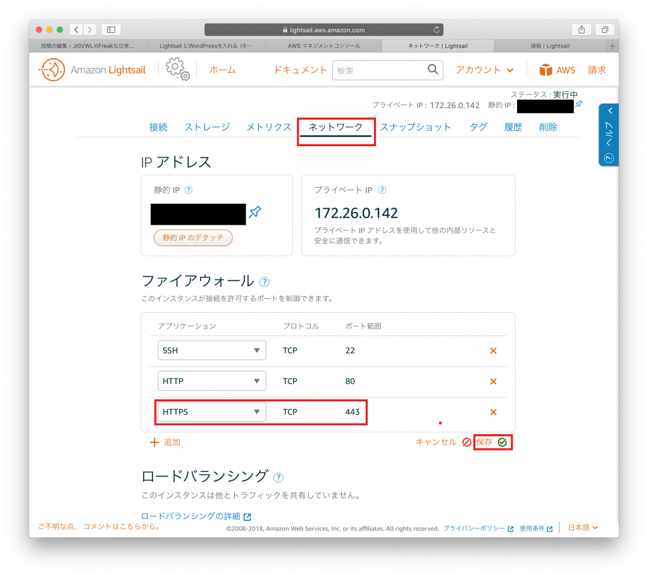Open the 日本語 language selector
The image size is (648, 576).
(x=583, y=528)
